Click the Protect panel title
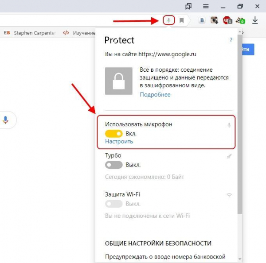Image resolution: width=266 pixels, height=263 pixels. [x=119, y=40]
